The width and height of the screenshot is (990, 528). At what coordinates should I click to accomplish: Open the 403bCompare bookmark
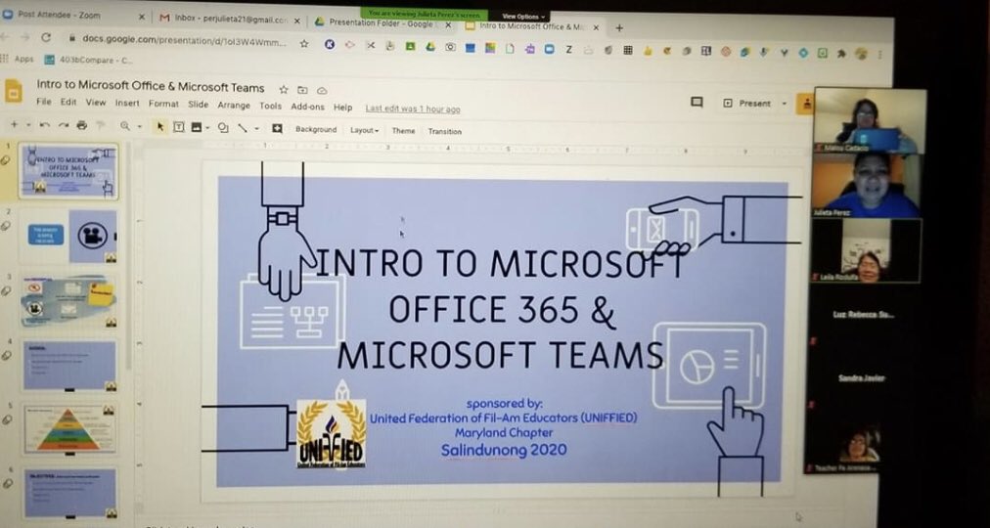88,60
